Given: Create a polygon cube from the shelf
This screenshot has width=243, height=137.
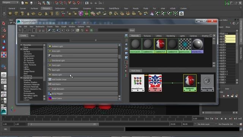Looking at the screenshot, I should point(16,14).
